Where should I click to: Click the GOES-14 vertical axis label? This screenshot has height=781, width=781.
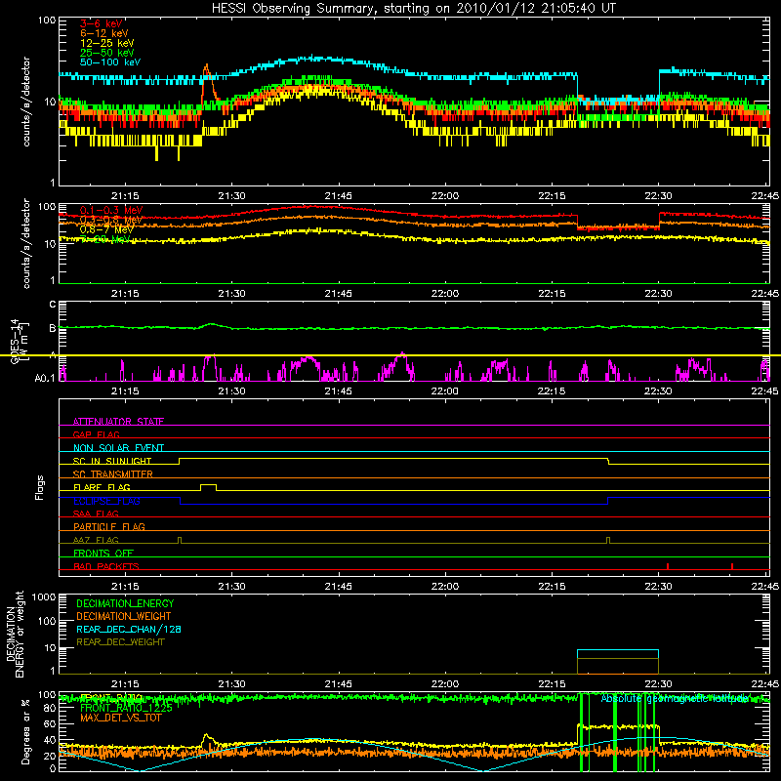click(x=19, y=342)
